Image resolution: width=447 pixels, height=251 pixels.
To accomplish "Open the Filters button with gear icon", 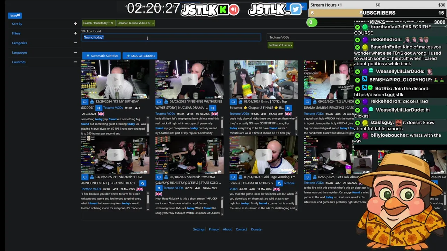I will coord(15,15).
